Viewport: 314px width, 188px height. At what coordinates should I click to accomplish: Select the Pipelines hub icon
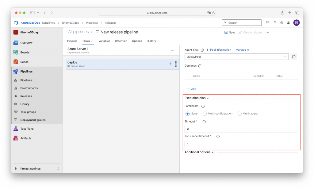pos(16,72)
